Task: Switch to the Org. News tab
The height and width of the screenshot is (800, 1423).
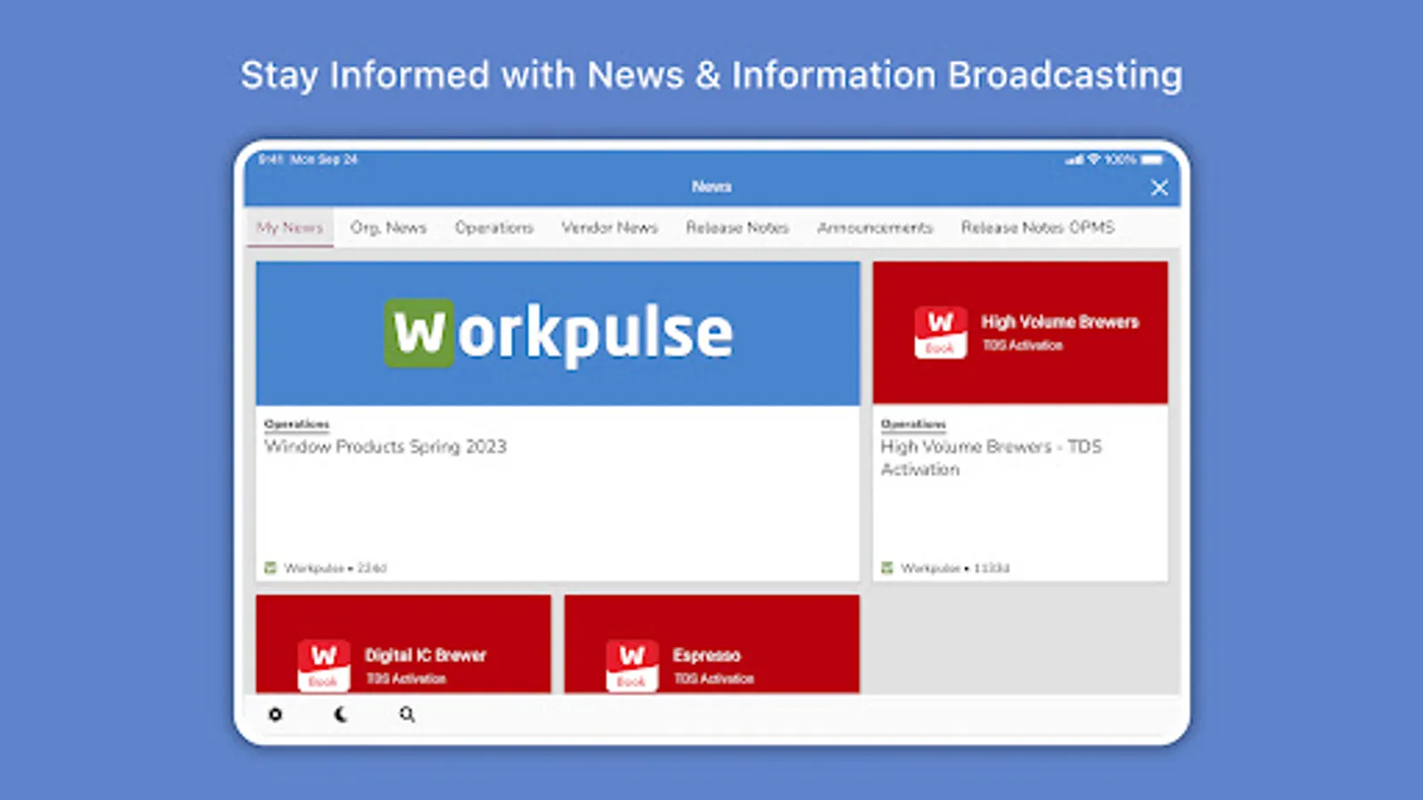Action: [x=389, y=228]
